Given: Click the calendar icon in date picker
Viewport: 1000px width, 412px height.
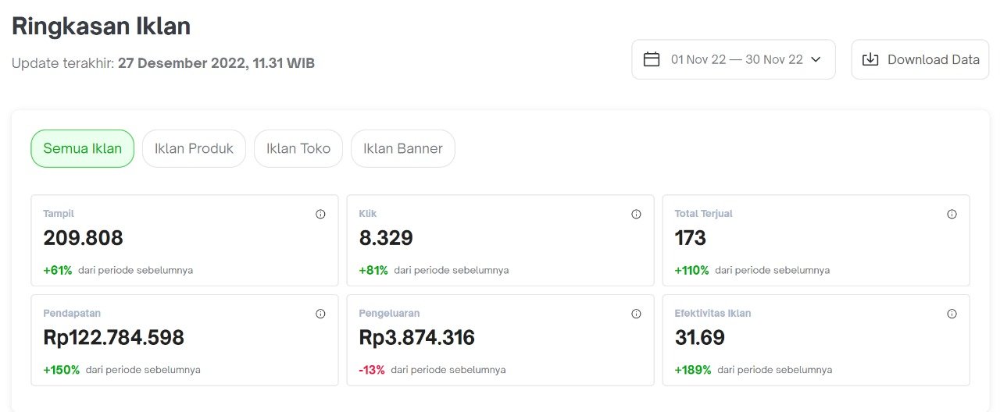Looking at the screenshot, I should pyautogui.click(x=652, y=59).
